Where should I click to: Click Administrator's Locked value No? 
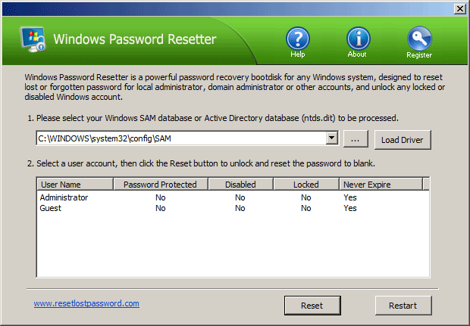pyautogui.click(x=306, y=197)
